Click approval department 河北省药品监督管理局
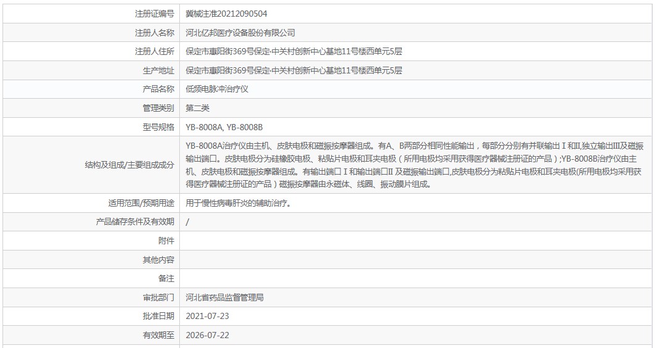The image size is (657, 348). [x=224, y=298]
